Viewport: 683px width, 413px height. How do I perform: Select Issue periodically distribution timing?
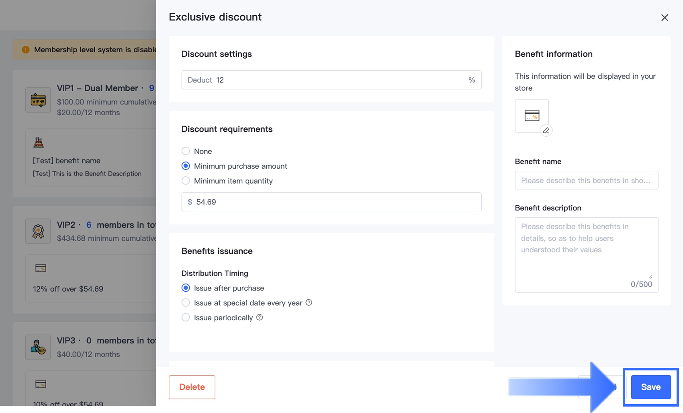(x=186, y=317)
